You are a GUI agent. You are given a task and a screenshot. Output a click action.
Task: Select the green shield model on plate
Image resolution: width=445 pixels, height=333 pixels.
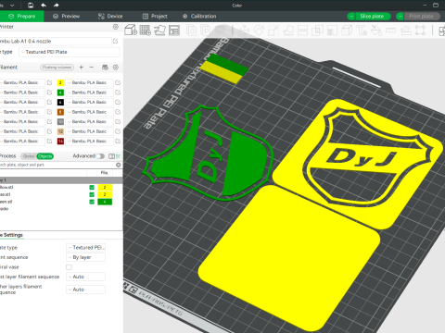pyautogui.click(x=244, y=164)
